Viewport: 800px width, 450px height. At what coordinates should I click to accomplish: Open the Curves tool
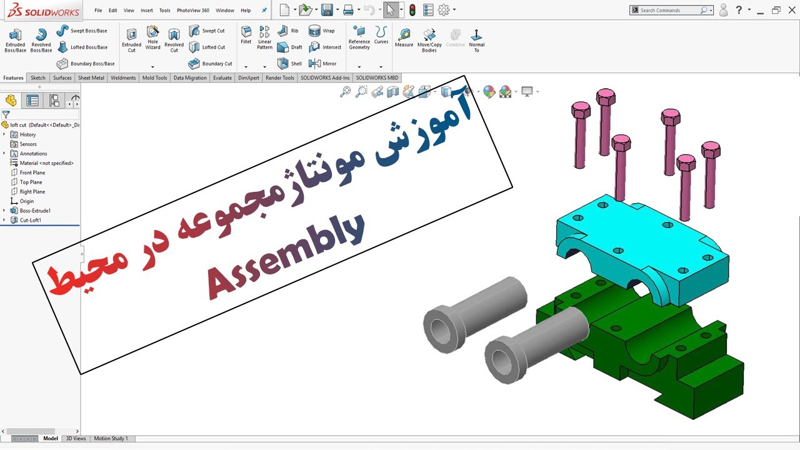[381, 35]
